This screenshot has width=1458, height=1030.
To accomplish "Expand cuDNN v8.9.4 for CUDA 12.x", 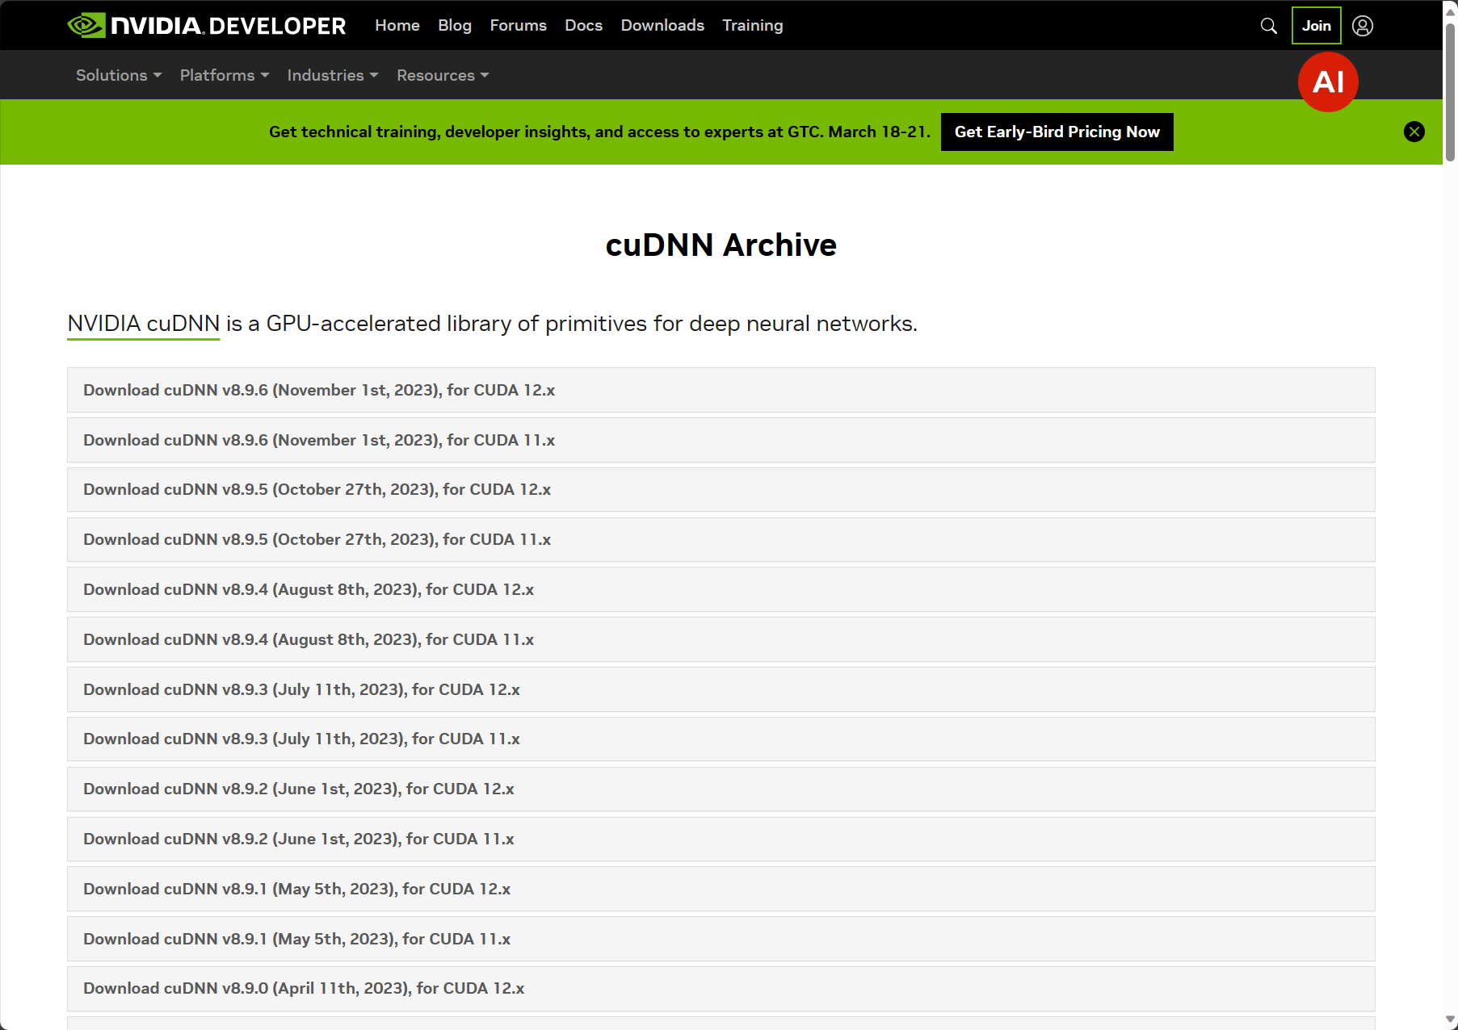I will coord(721,589).
